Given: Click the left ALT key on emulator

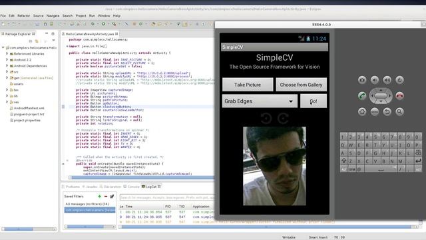Looking at the screenshot, I should 343,169.
